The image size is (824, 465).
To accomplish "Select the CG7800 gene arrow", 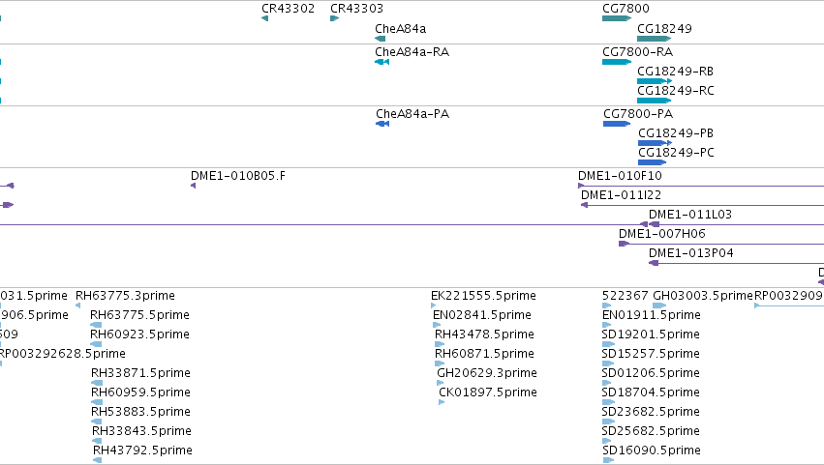I will (617, 18).
